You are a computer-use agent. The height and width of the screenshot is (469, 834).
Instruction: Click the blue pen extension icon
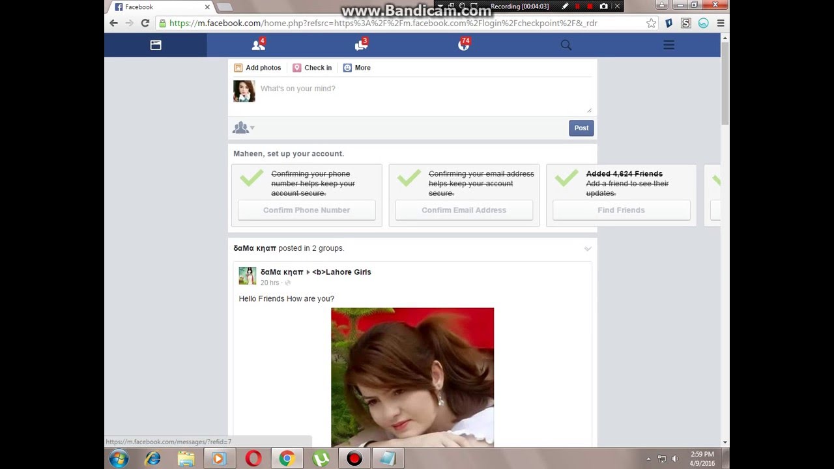coord(669,23)
